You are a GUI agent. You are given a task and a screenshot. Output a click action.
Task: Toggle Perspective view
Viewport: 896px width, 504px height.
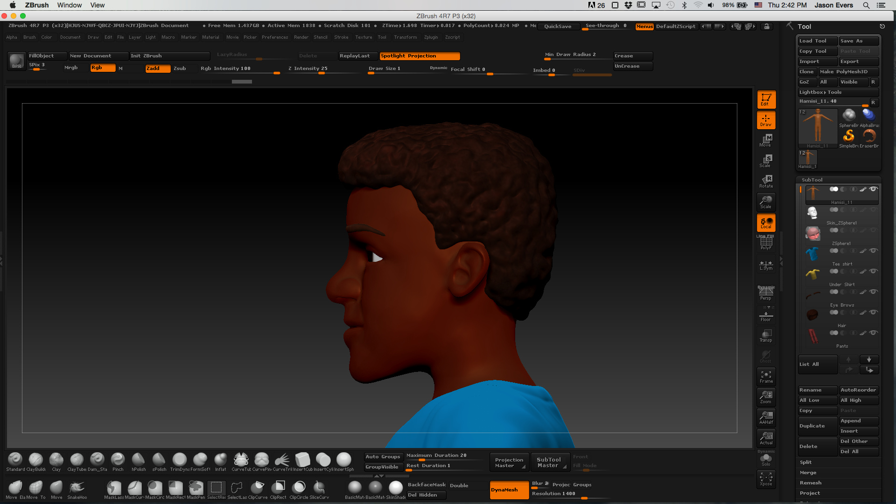[766, 293]
